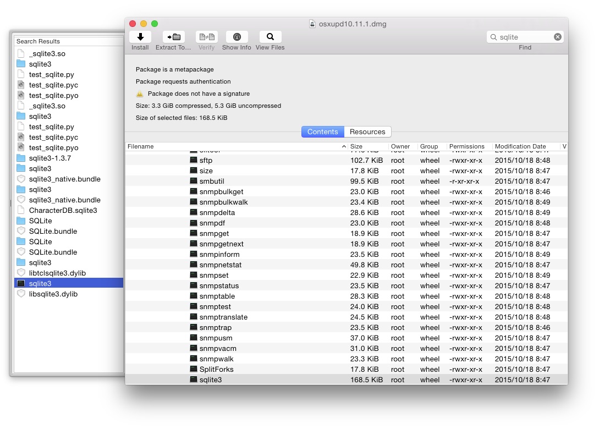This screenshot has height=429, width=599.
Task: Select libtclsqlite3.dylib in Search Results
Action: pyautogui.click(x=57, y=273)
